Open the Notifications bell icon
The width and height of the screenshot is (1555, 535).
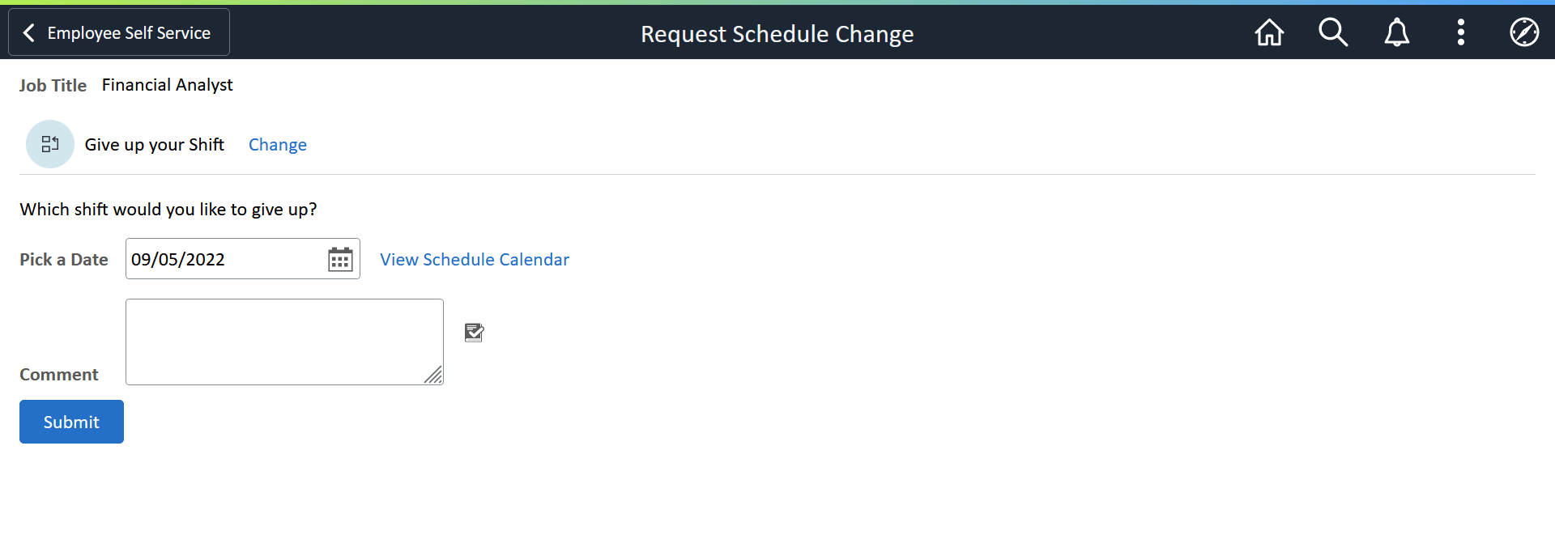1396,32
